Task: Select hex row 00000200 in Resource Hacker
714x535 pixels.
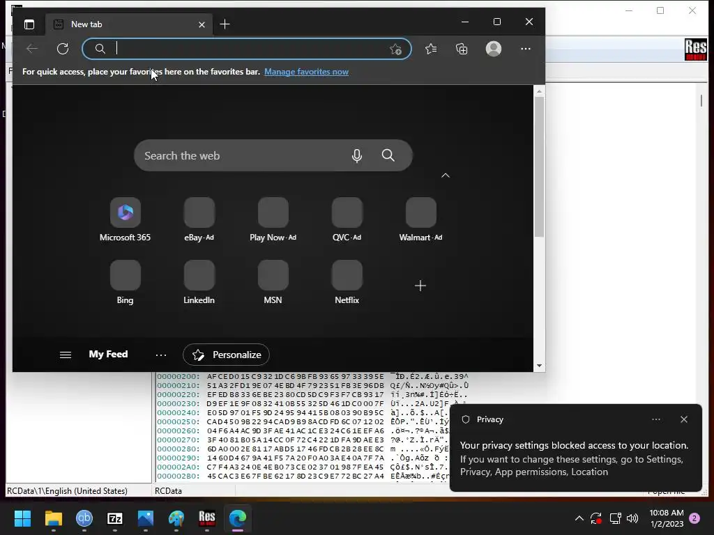Action: point(312,377)
